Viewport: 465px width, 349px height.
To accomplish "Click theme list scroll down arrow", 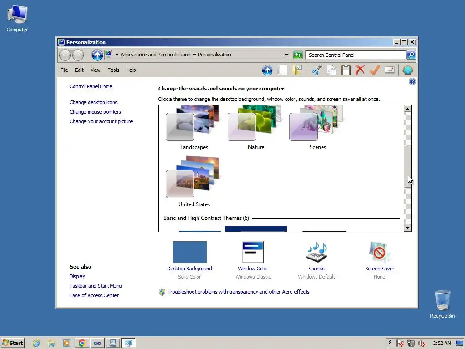I will coord(407,228).
